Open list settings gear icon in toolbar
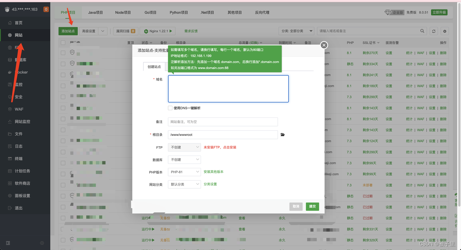This screenshot has height=250, width=461. pos(445,31)
